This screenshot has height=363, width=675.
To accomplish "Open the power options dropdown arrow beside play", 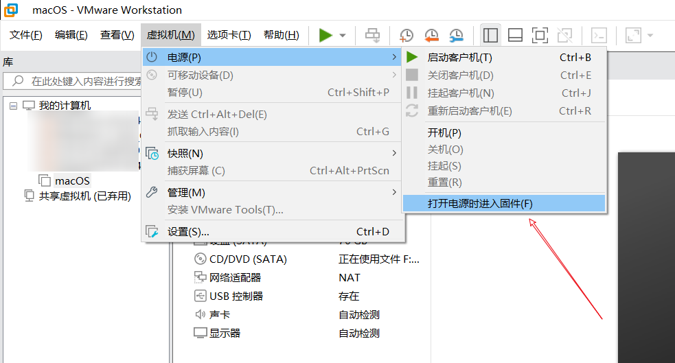I will coord(342,36).
